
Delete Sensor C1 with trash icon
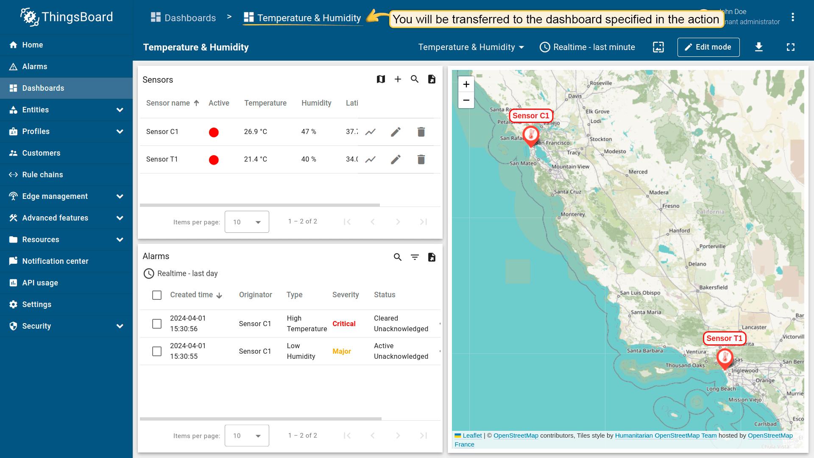pyautogui.click(x=421, y=132)
